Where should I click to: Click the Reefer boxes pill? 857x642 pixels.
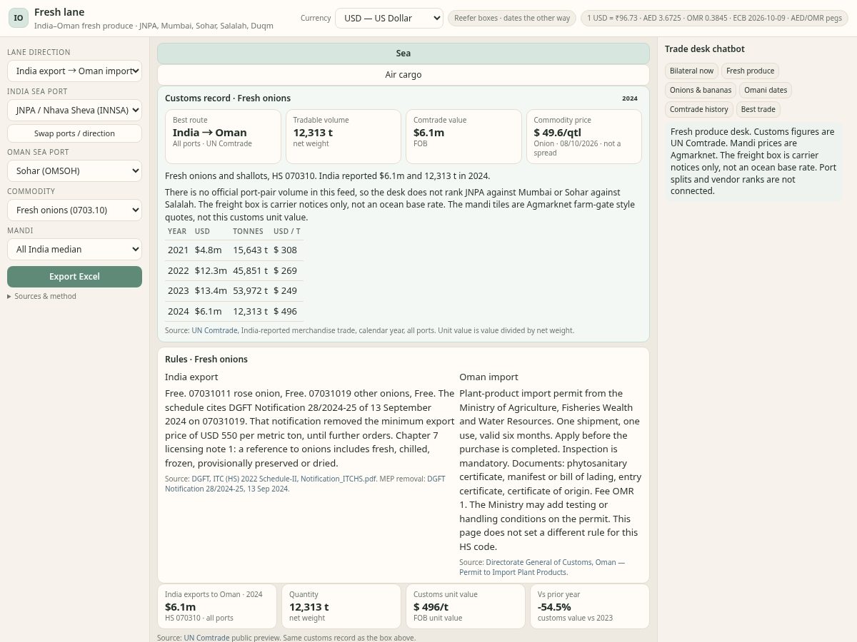(x=513, y=18)
